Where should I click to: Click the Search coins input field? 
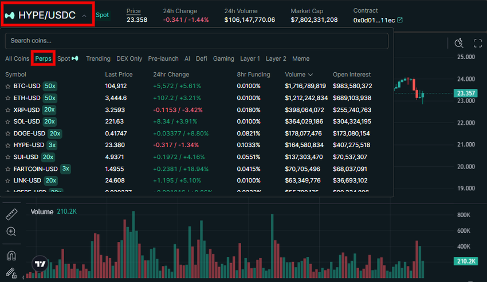[197, 41]
